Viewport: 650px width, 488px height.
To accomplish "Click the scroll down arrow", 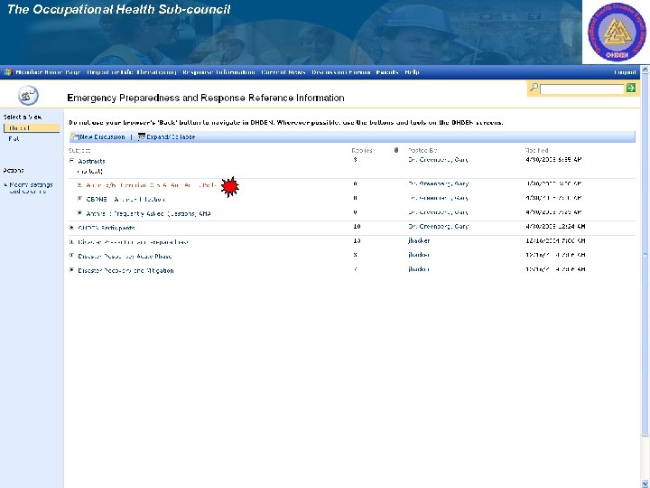I will pyautogui.click(x=645, y=483).
